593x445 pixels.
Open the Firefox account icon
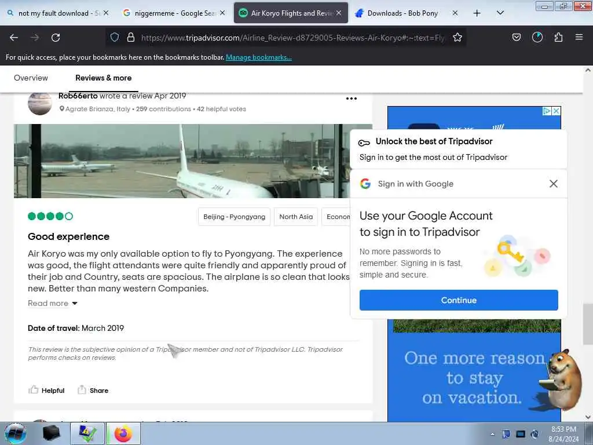click(x=537, y=37)
